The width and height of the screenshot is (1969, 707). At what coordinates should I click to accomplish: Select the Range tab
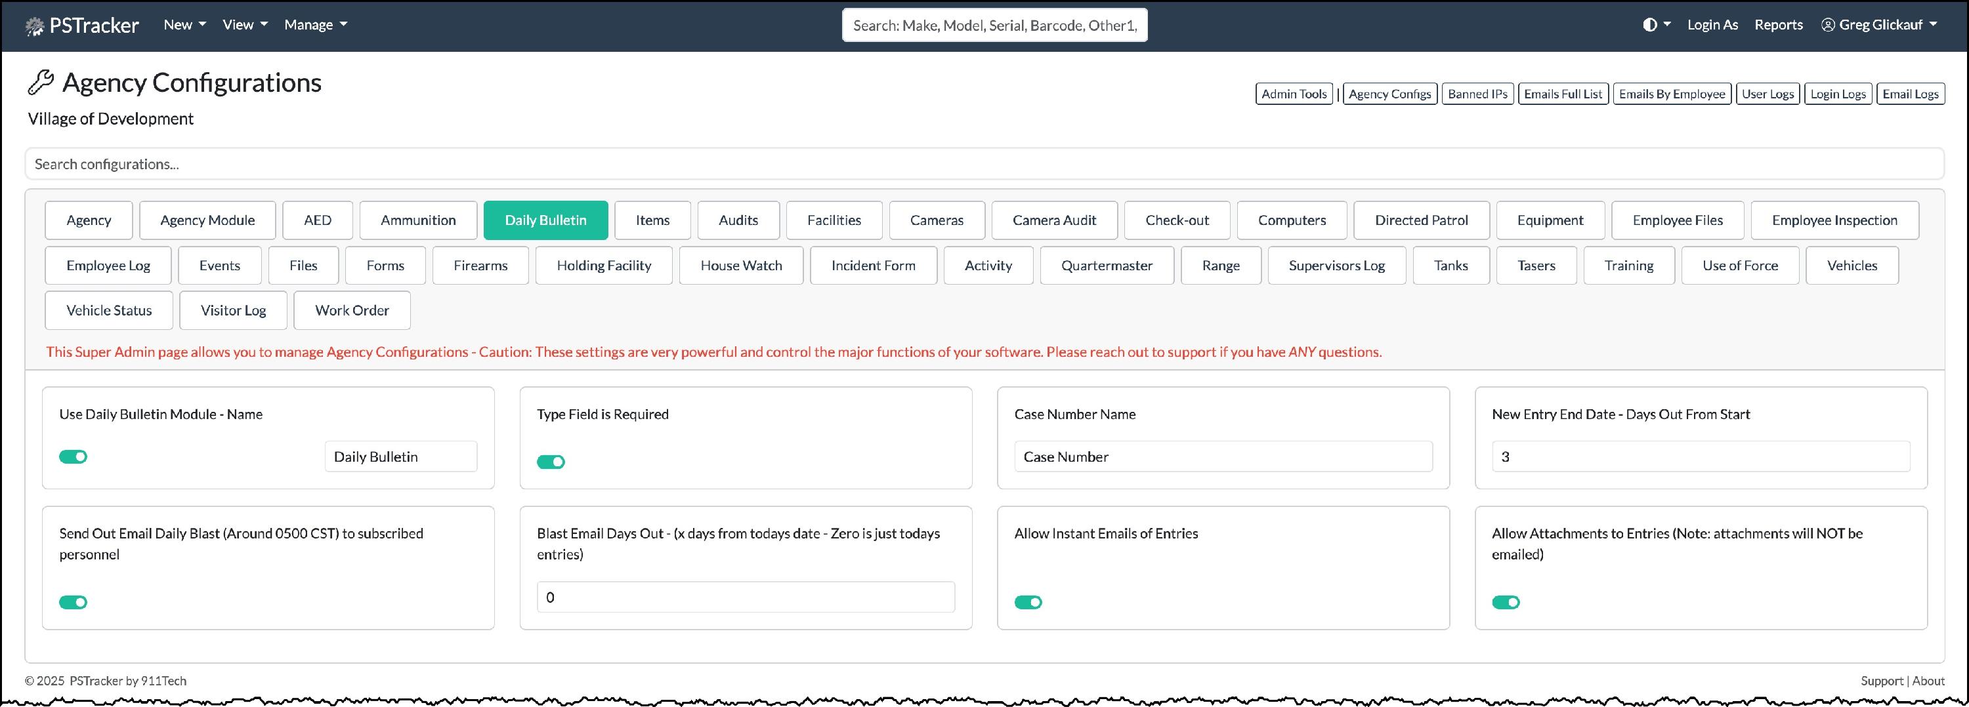click(x=1221, y=265)
